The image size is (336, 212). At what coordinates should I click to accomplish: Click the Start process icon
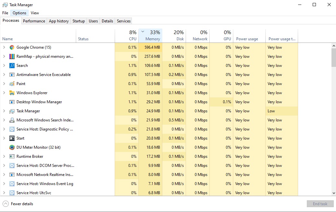12,138
